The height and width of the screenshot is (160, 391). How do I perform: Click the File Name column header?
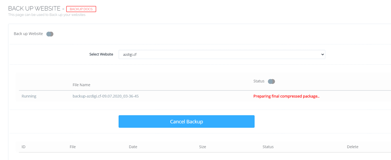click(81, 85)
